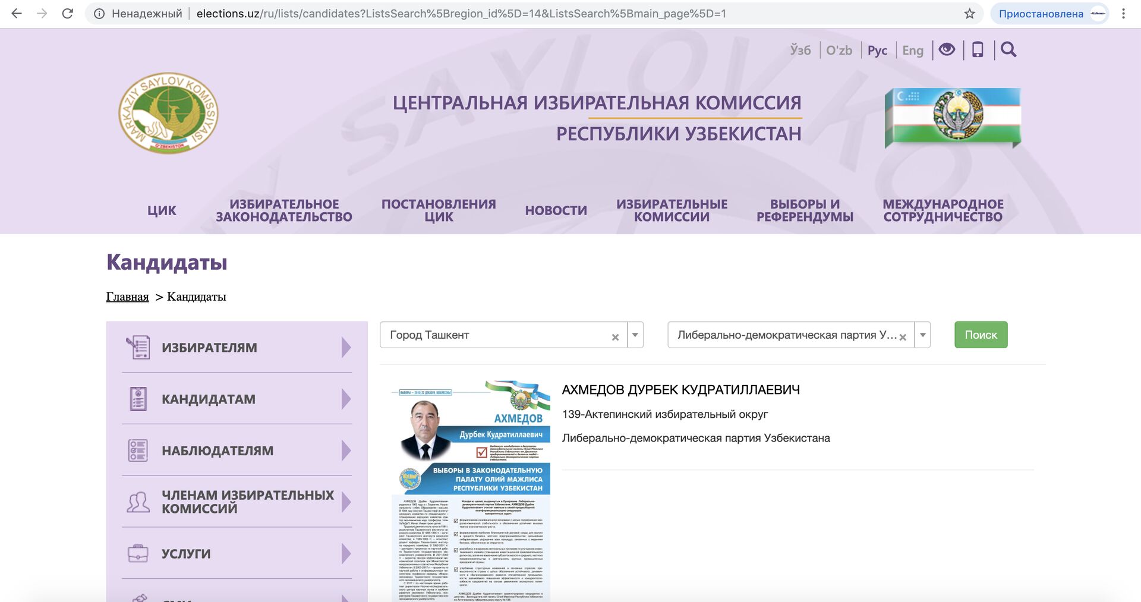This screenshot has height=602, width=1141.
Task: Open the ЧЛЕНАМ ИЗБИРАТЕЛЬНЫХ КОМИССИЙ sidebar item
Action: click(237, 502)
